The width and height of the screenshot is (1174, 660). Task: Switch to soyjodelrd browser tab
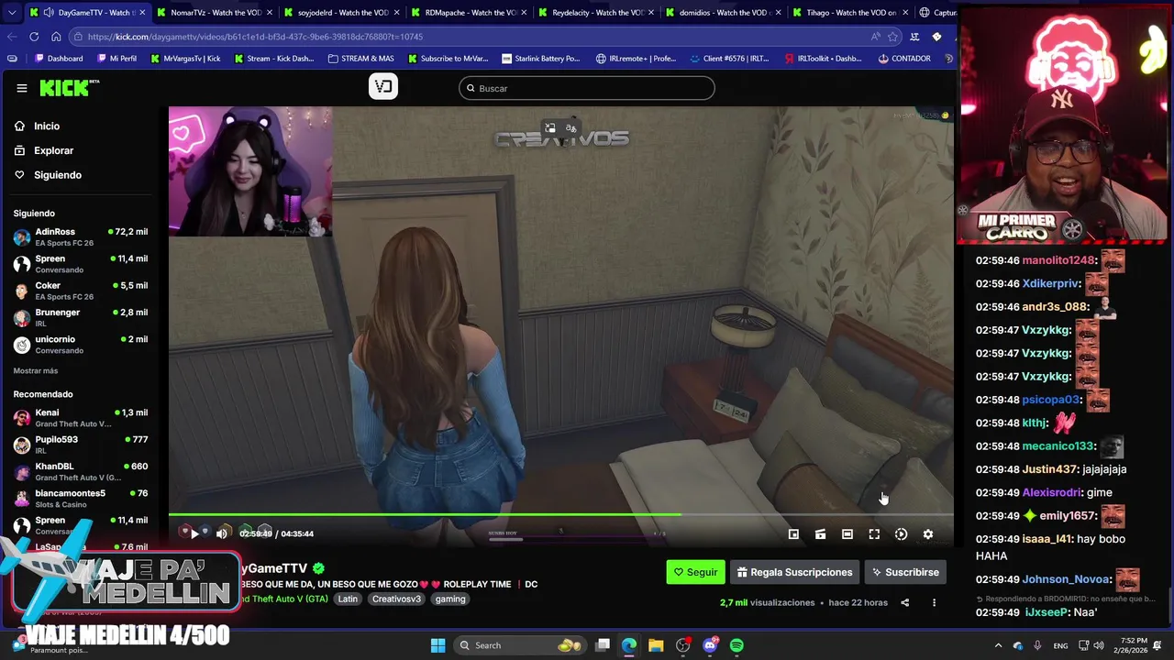coord(341,13)
